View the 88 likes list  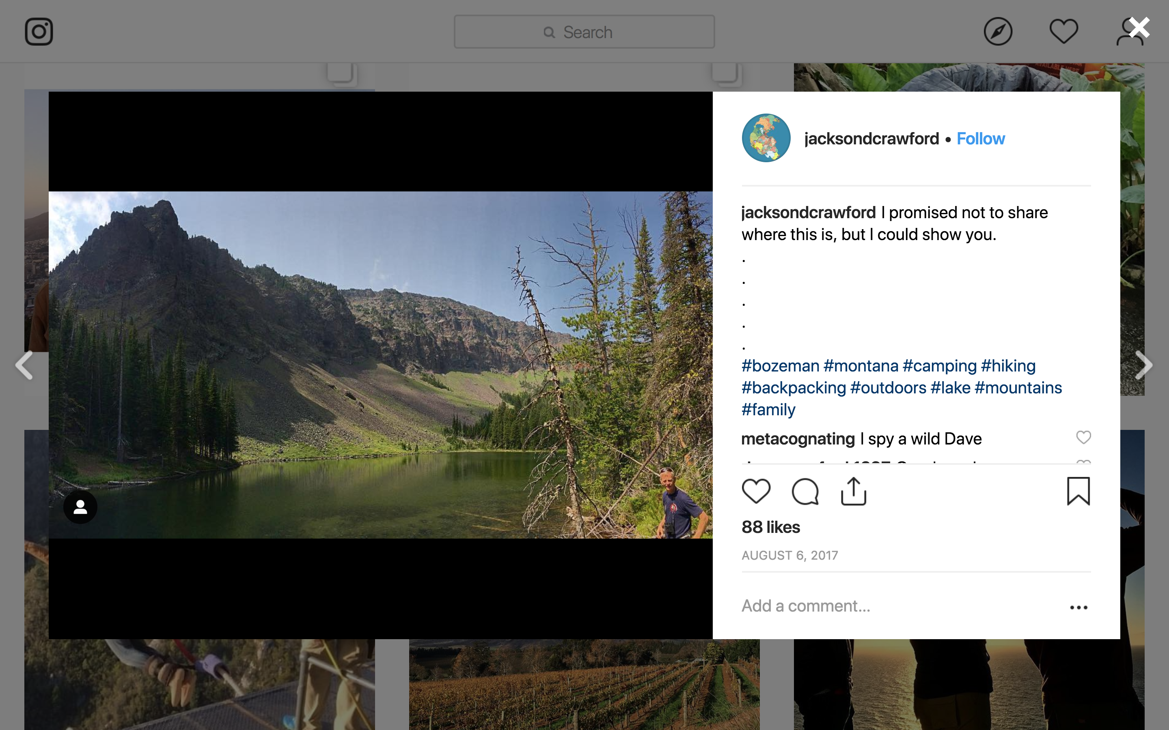tap(770, 527)
